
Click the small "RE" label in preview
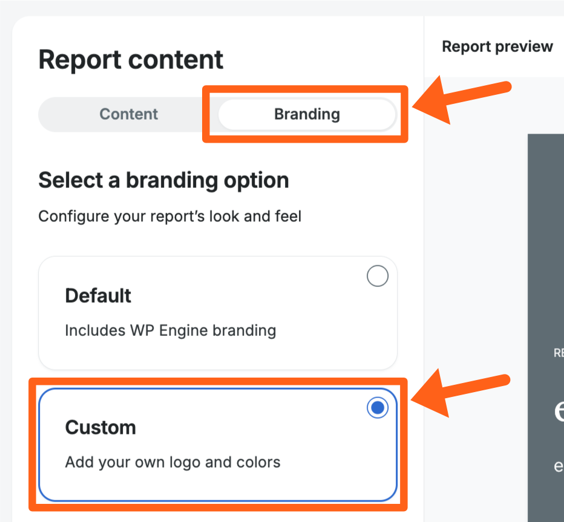559,353
